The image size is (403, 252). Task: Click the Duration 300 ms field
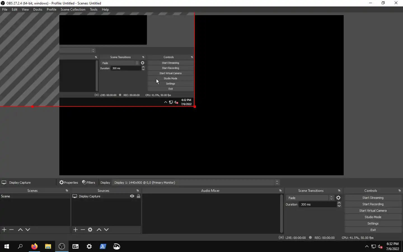tap(318, 204)
